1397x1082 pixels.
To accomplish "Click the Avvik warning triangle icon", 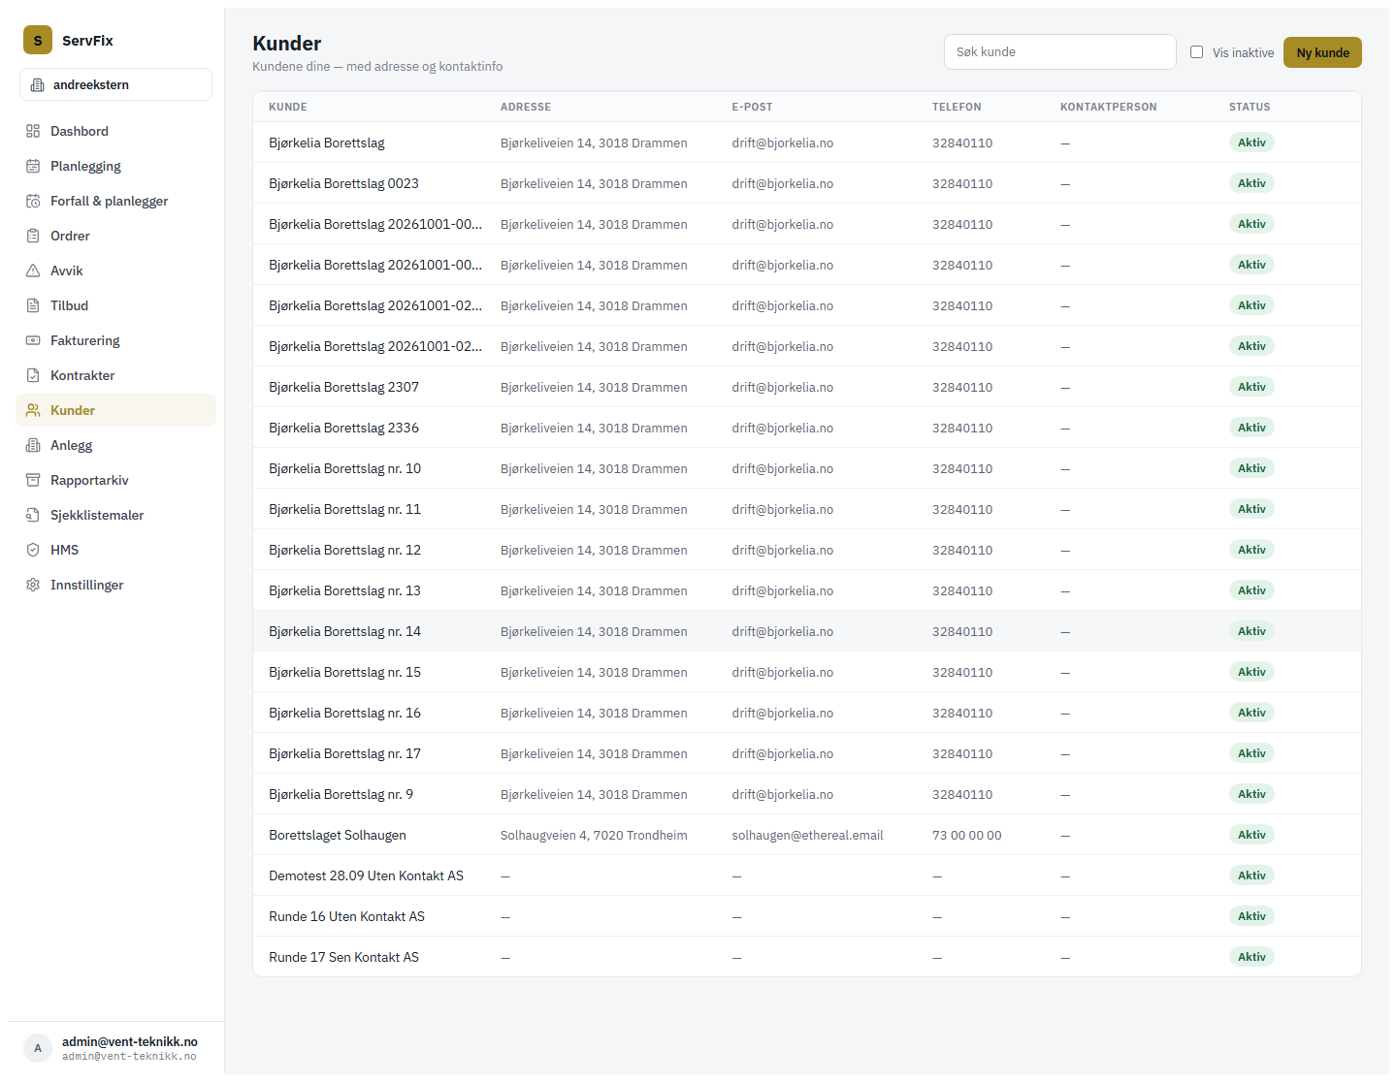I will click(x=33, y=270).
